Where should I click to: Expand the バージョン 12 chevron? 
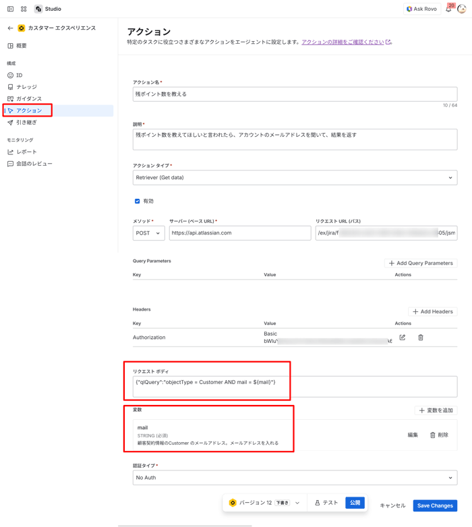pyautogui.click(x=297, y=503)
